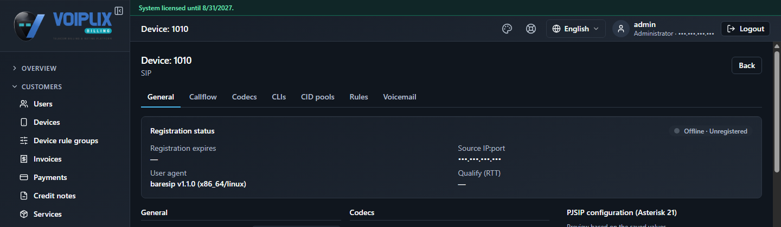The height and width of the screenshot is (227, 781).
Task: Click the Logout button
Action: pos(746,29)
